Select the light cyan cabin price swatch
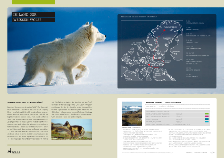This screenshot has width=224, height=158. (207, 122)
